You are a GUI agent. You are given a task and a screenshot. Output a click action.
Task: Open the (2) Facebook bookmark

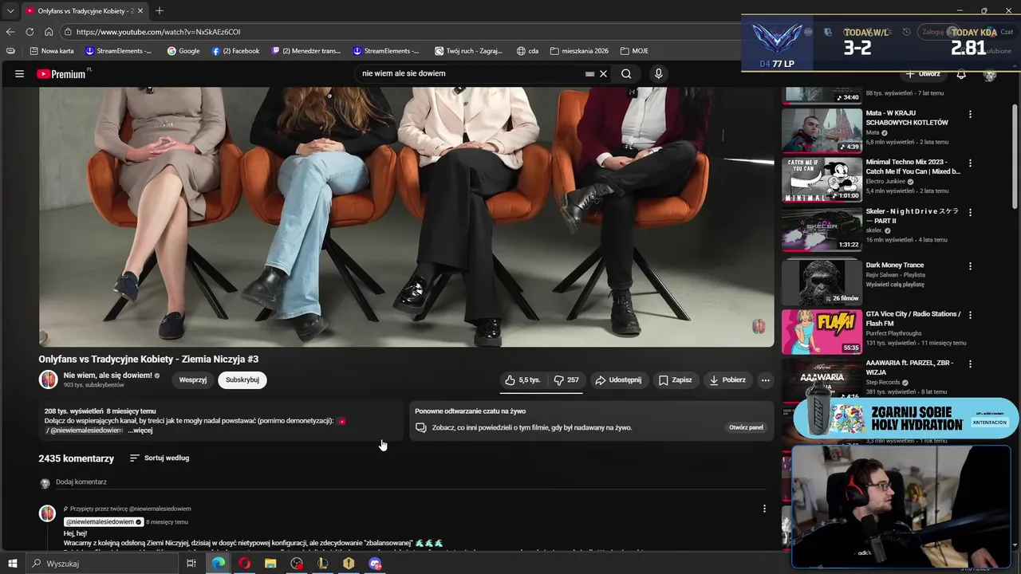(x=236, y=51)
